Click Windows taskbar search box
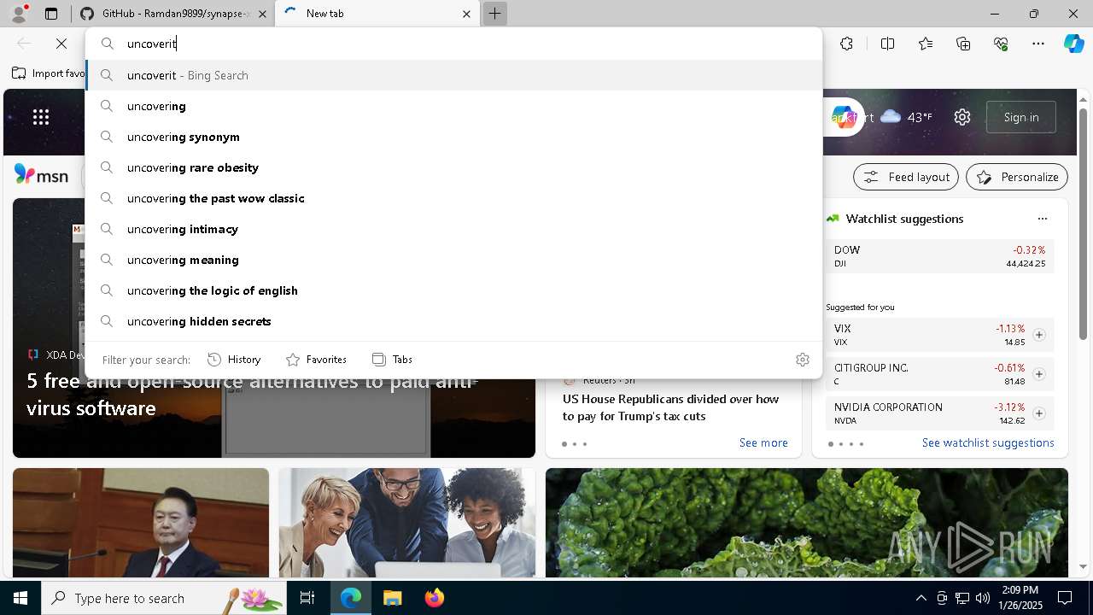The image size is (1093, 615). pyautogui.click(x=164, y=598)
